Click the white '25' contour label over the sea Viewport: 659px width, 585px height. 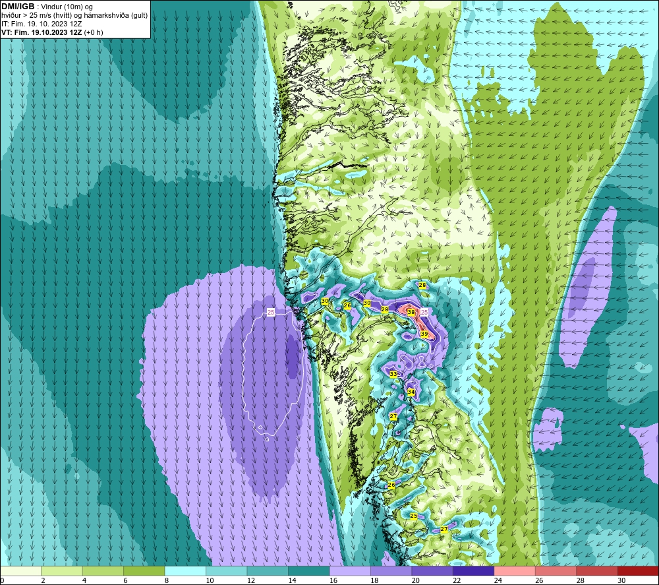click(x=271, y=312)
